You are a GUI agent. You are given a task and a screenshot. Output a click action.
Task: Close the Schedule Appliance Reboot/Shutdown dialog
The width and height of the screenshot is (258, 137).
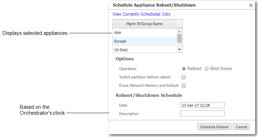click(251, 6)
